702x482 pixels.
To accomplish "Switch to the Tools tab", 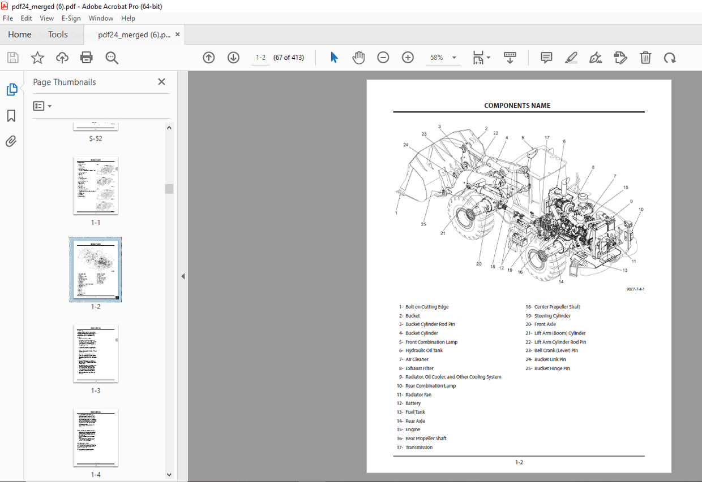I will click(x=58, y=34).
